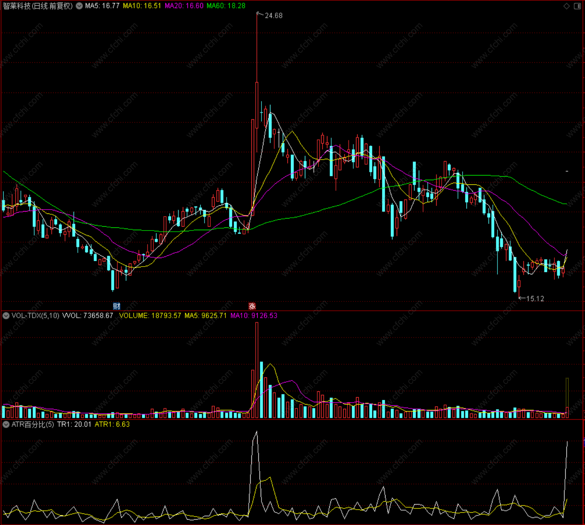Expand the ATR百分比 indicator settings arrow

[6, 424]
